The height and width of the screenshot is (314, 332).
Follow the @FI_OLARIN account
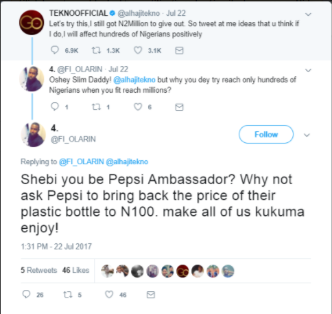point(266,135)
